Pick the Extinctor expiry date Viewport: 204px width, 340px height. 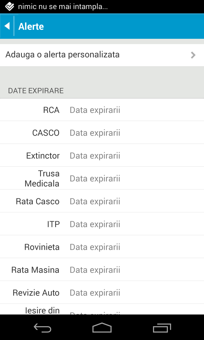[95, 156]
